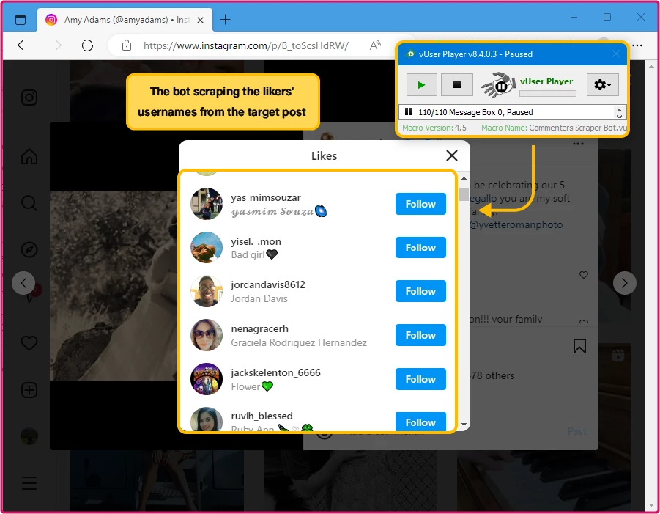Refresh the browser page
This screenshot has height=514, width=660.
87,45
